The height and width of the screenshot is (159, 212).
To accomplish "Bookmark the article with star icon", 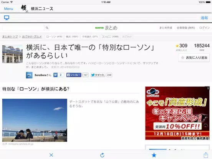I will coord(154,155).
